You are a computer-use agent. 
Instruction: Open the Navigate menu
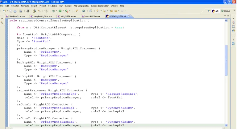25,6
